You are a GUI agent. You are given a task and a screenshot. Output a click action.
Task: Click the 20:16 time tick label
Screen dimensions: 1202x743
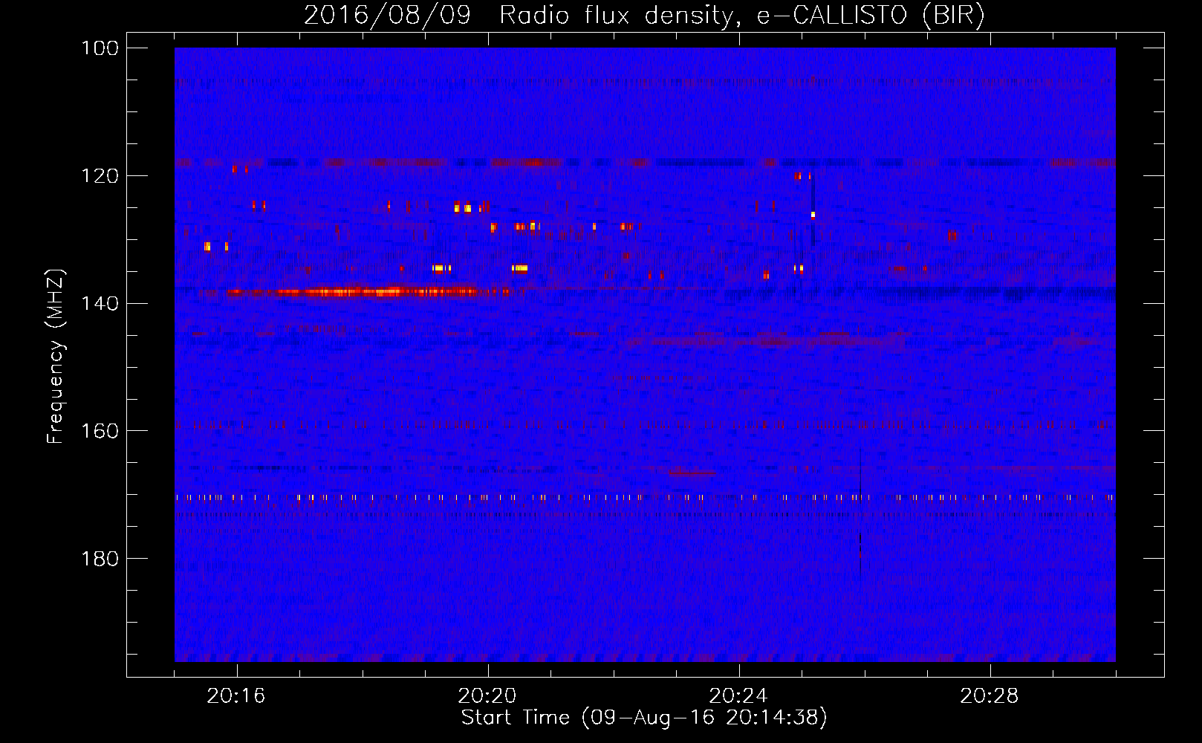(236, 696)
